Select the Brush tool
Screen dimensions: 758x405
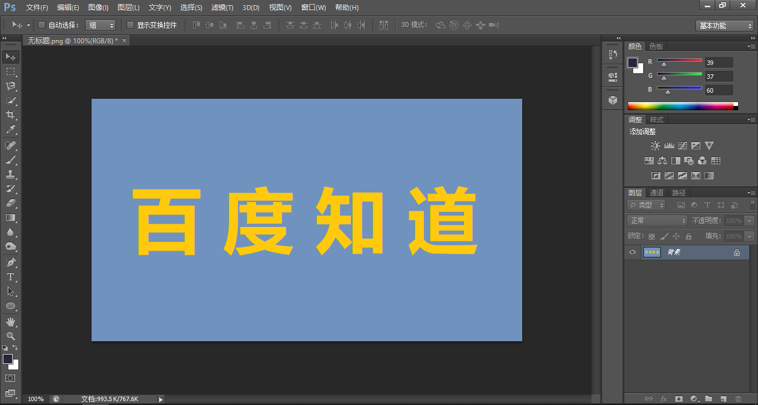(11, 160)
